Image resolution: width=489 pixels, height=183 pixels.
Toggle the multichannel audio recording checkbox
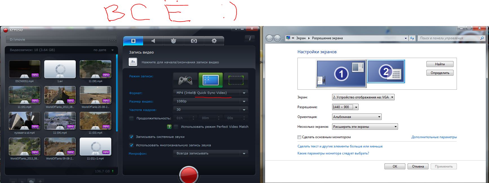[131, 145]
